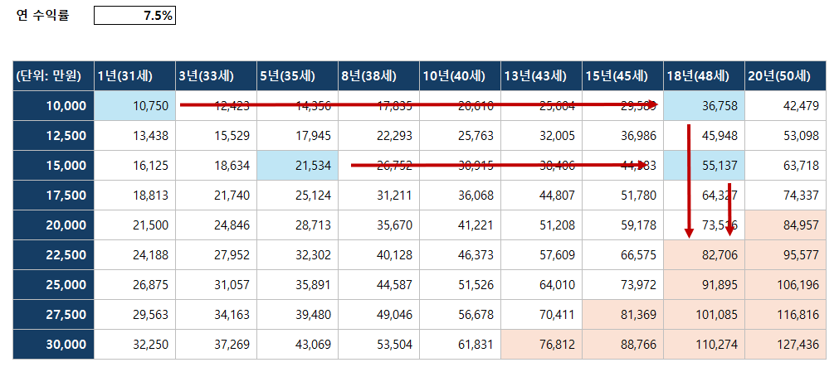
Task: Click the orange highlighted cell 127,436
Action: pos(786,345)
